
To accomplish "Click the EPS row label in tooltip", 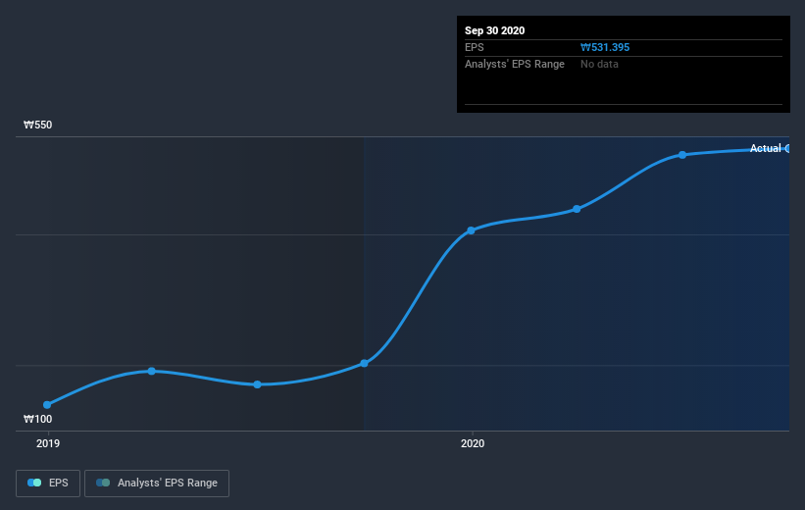I will pos(475,47).
